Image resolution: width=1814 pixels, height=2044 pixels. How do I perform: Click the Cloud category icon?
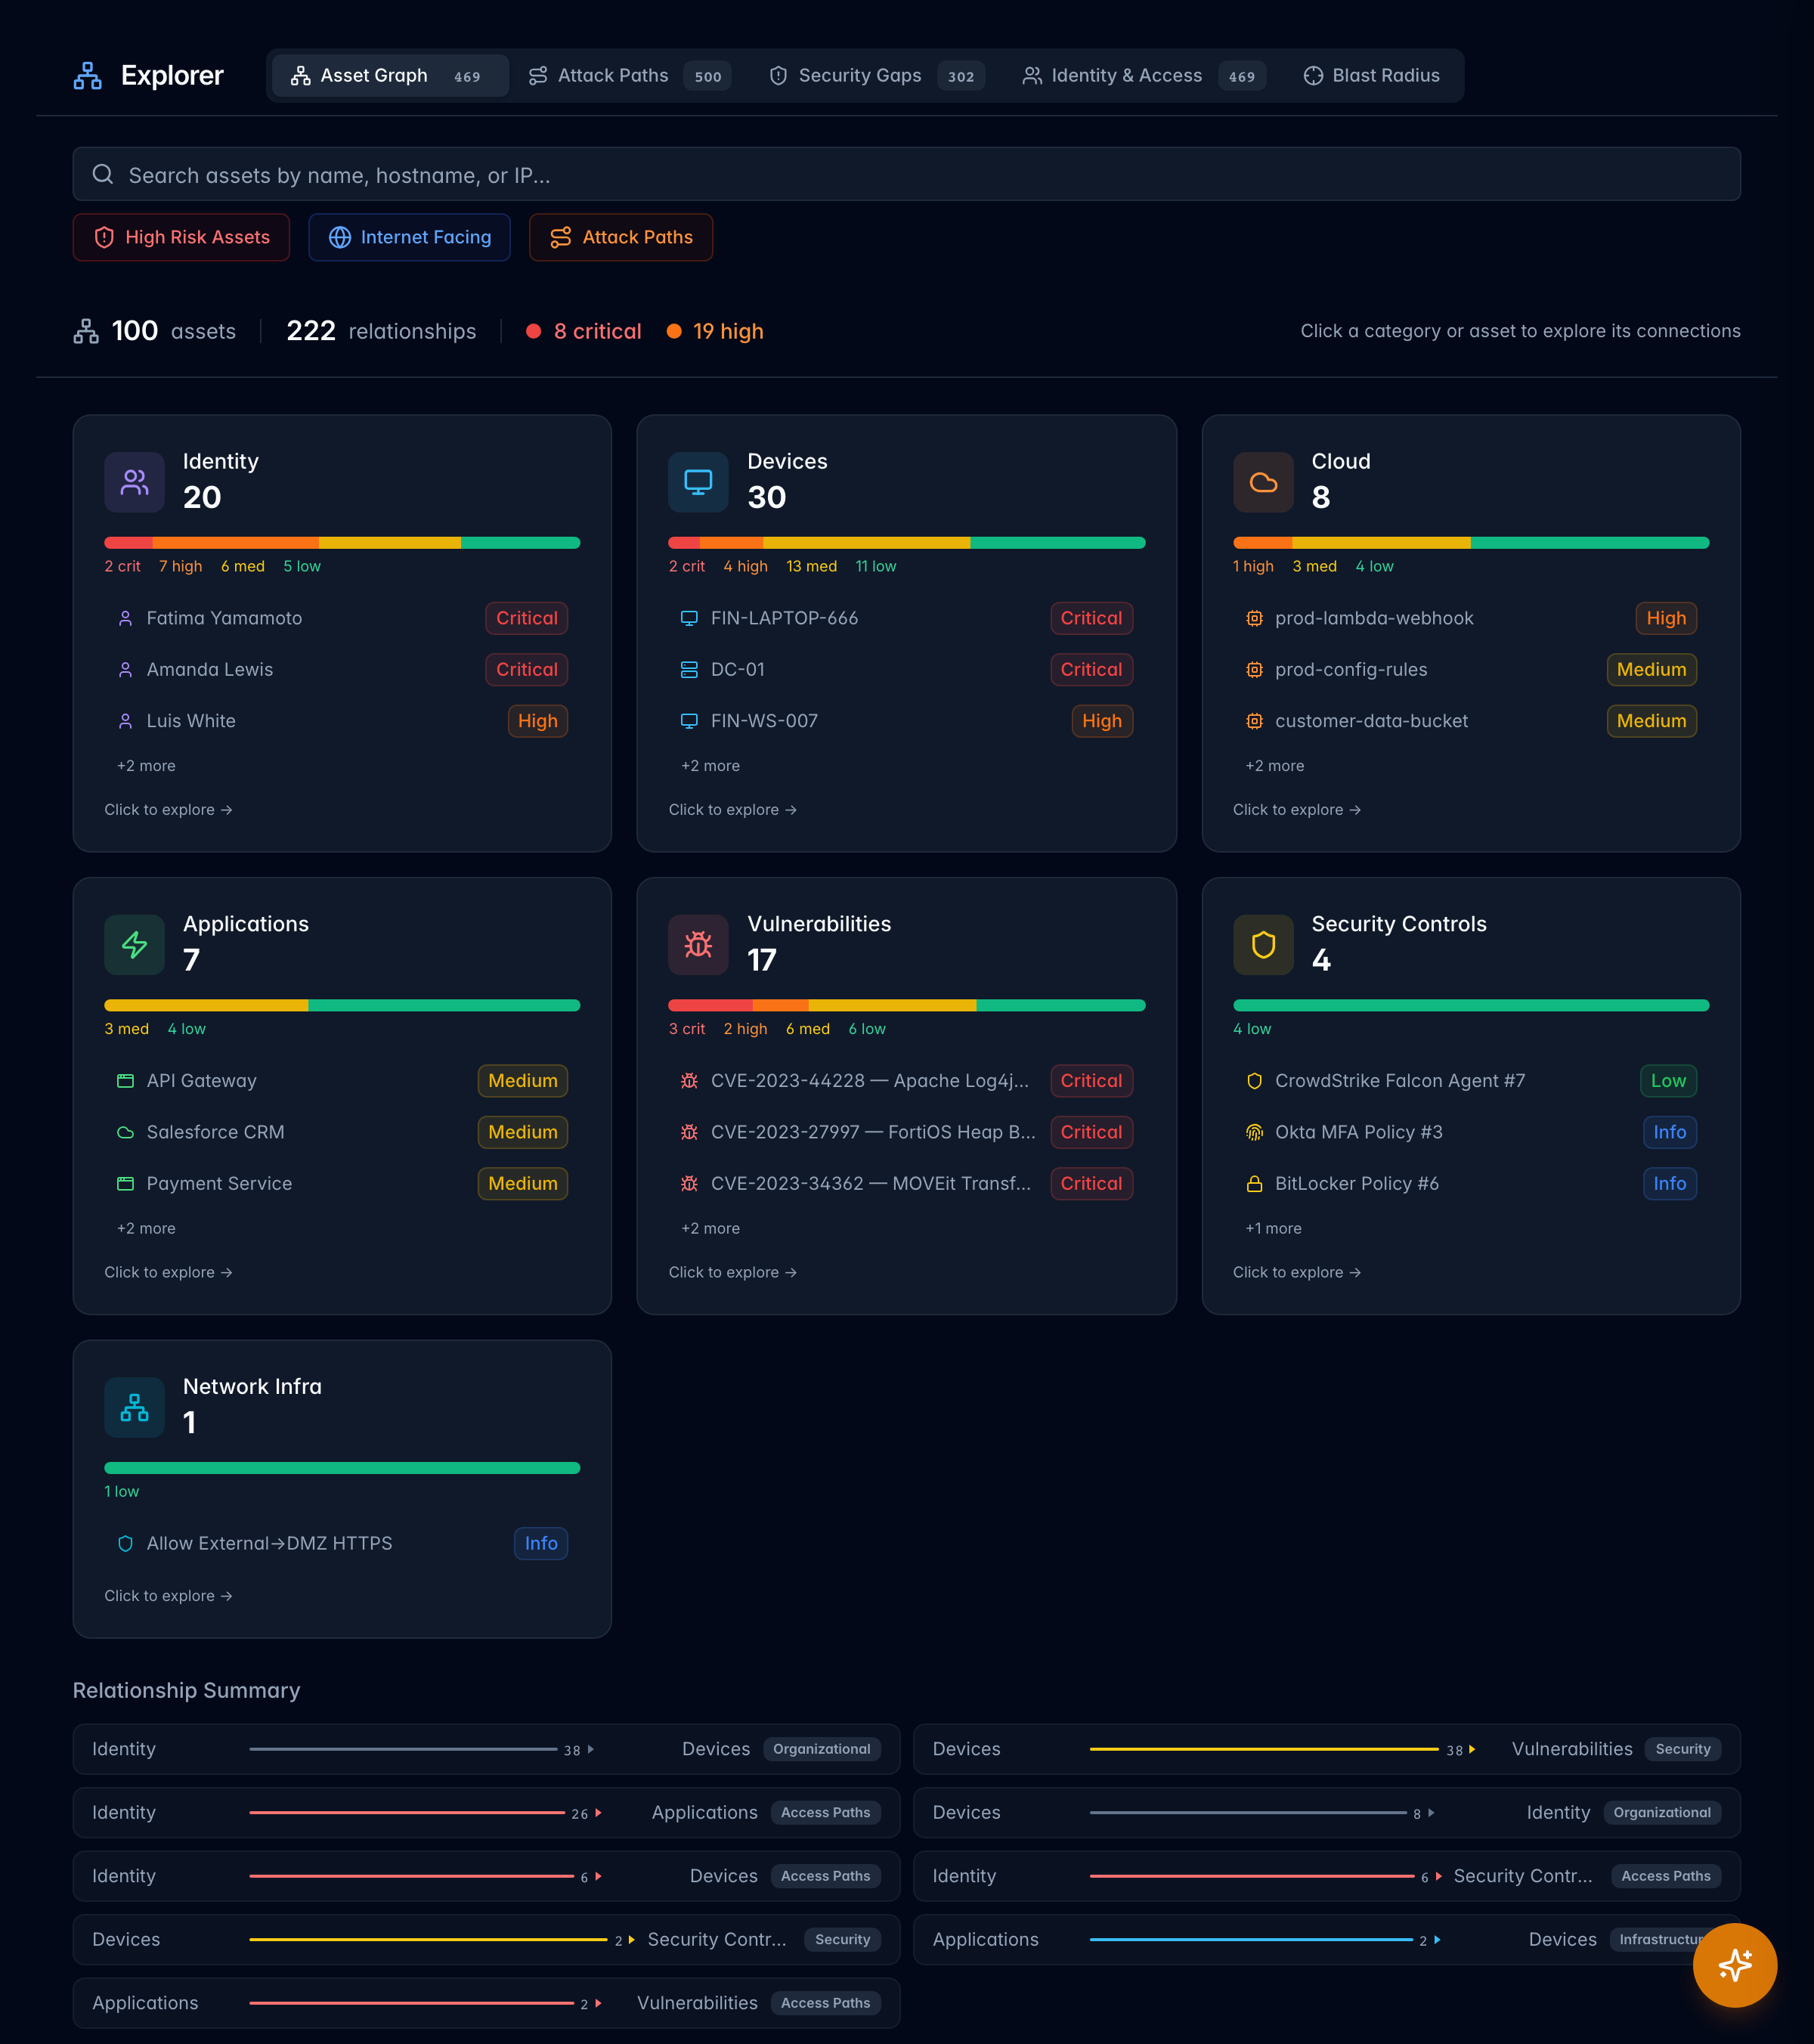1263,482
